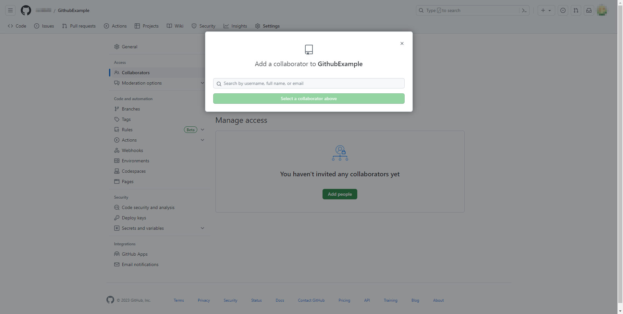The width and height of the screenshot is (623, 314).
Task: Click the Beta badge next to Rules
Action: click(x=190, y=130)
